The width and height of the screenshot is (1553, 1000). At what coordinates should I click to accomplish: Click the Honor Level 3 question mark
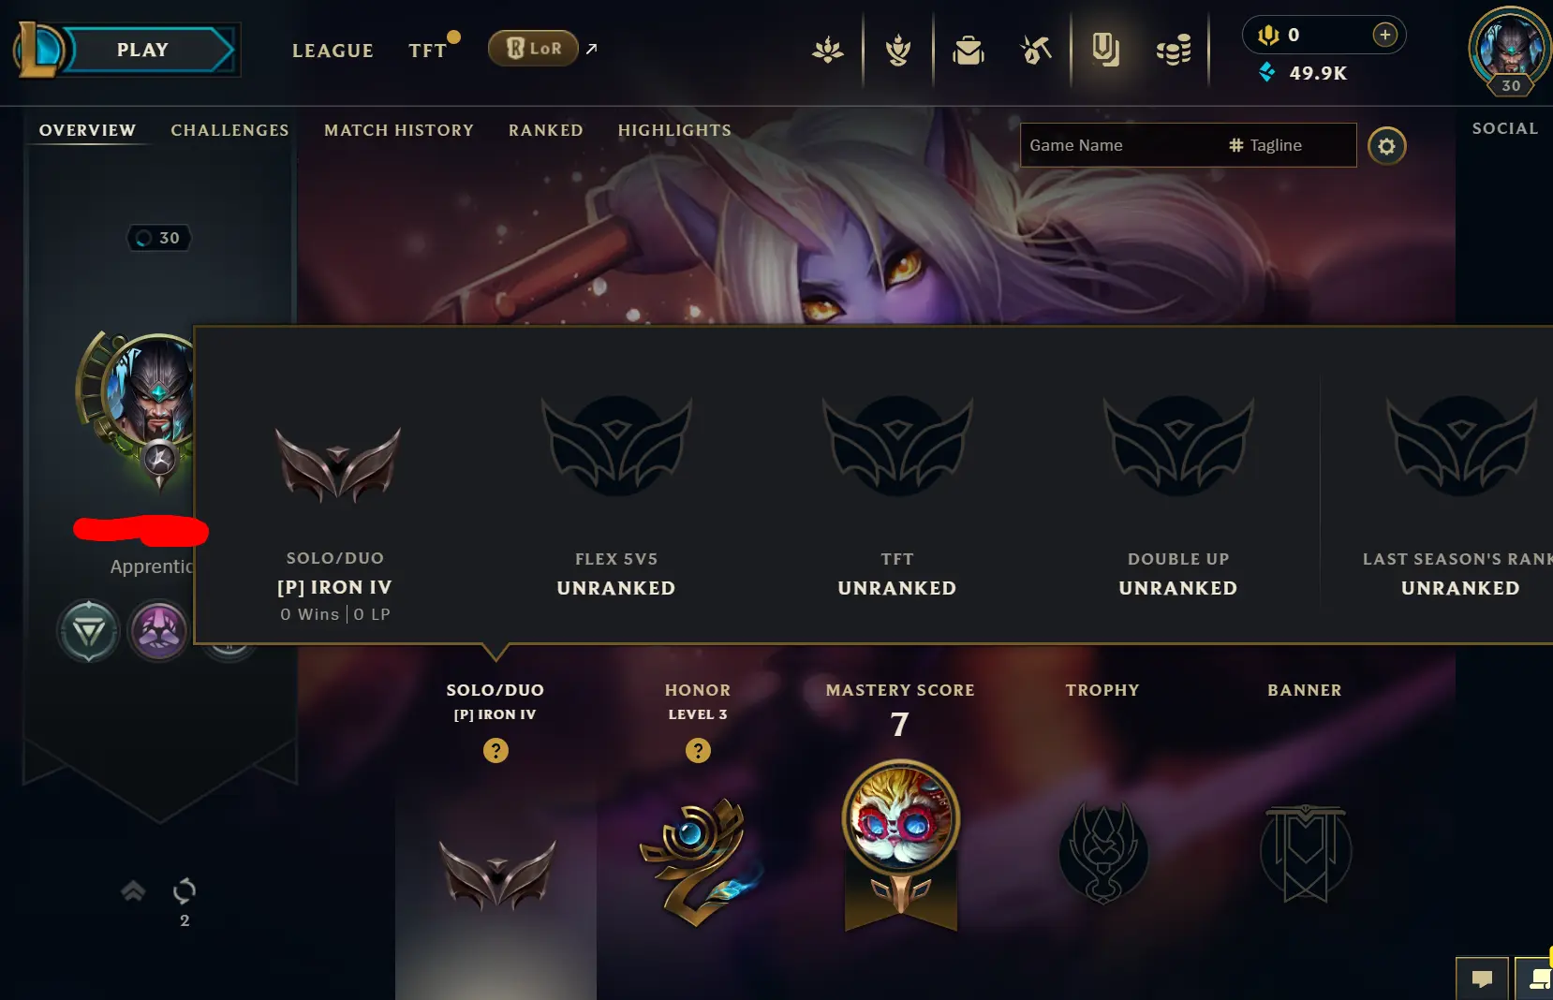[698, 750]
